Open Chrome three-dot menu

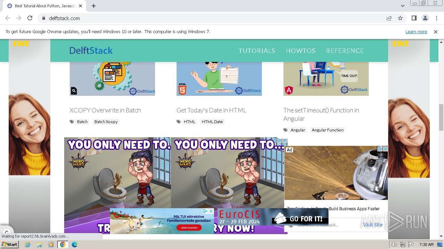click(436, 18)
